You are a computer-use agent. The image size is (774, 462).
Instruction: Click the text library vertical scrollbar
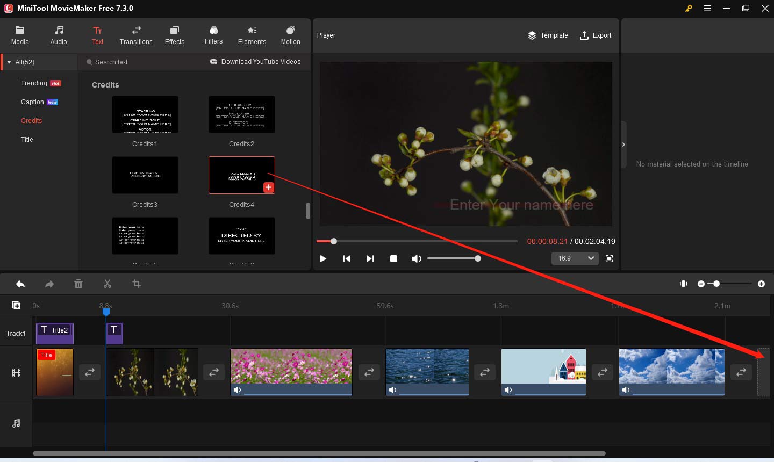308,211
